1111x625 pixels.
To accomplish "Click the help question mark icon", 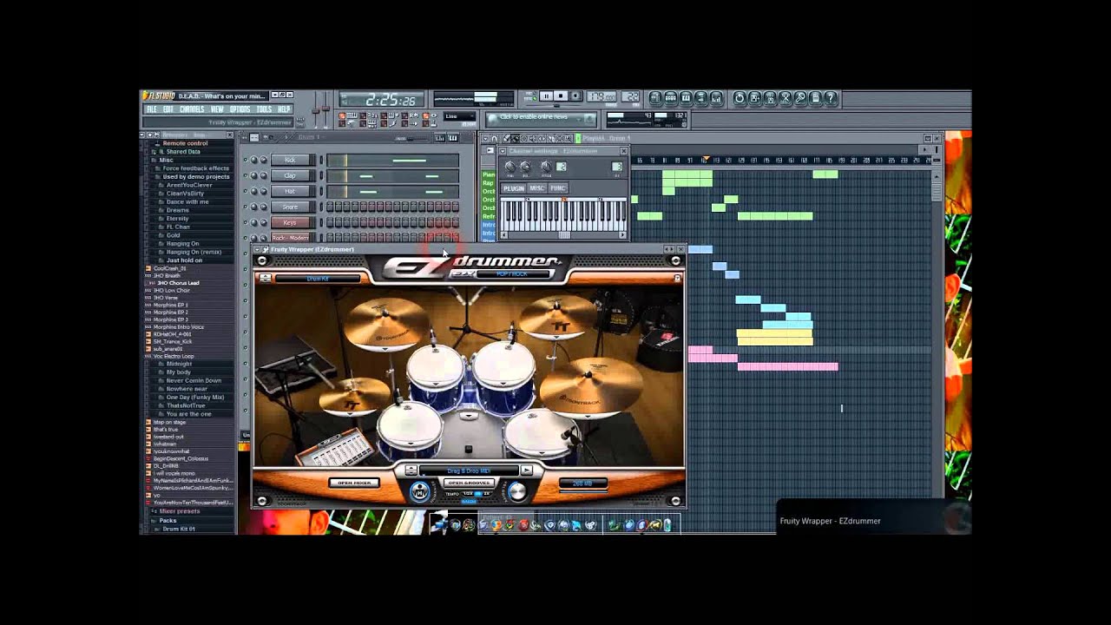I will [x=831, y=98].
